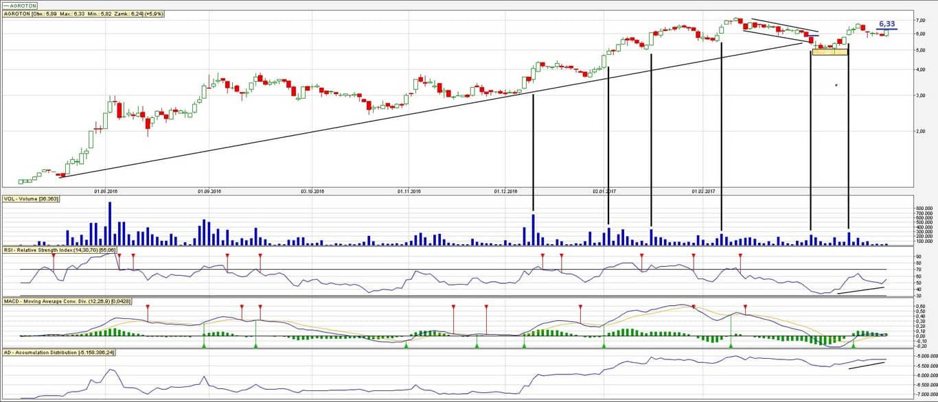Click the tallest volume bar near 01.08.2016
This screenshot has width=938, height=402.
click(109, 224)
